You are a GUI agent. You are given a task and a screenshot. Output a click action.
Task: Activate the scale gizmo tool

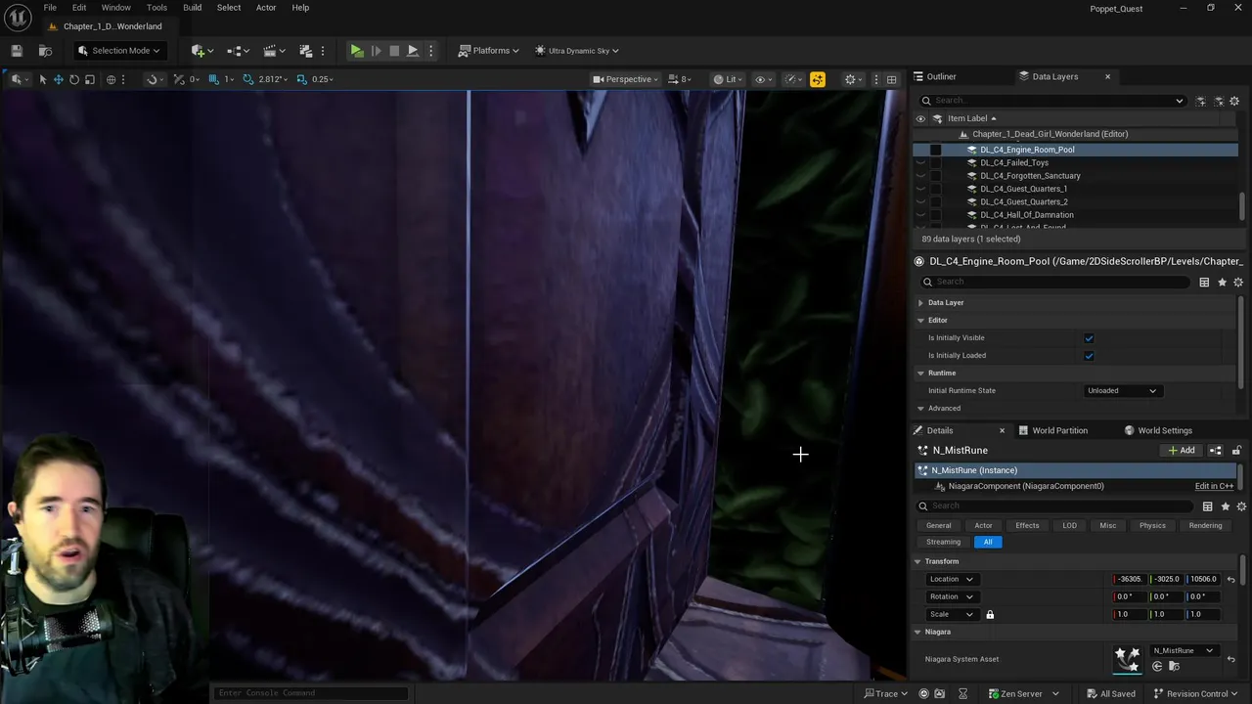[90, 79]
